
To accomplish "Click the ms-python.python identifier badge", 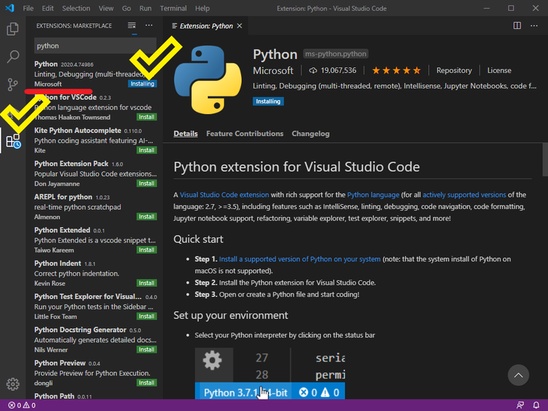I will click(x=335, y=54).
